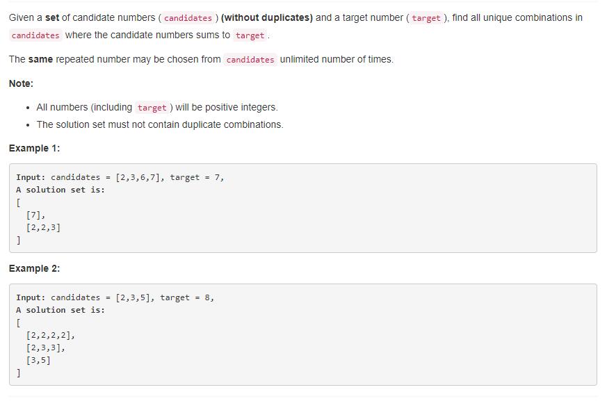
Task: Click the bold word 'same'
Action: pos(40,60)
